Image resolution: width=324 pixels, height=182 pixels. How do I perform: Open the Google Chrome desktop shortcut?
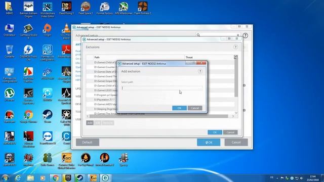tap(28, 117)
